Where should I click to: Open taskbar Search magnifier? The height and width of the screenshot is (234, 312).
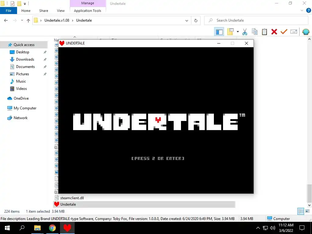pos(22,228)
